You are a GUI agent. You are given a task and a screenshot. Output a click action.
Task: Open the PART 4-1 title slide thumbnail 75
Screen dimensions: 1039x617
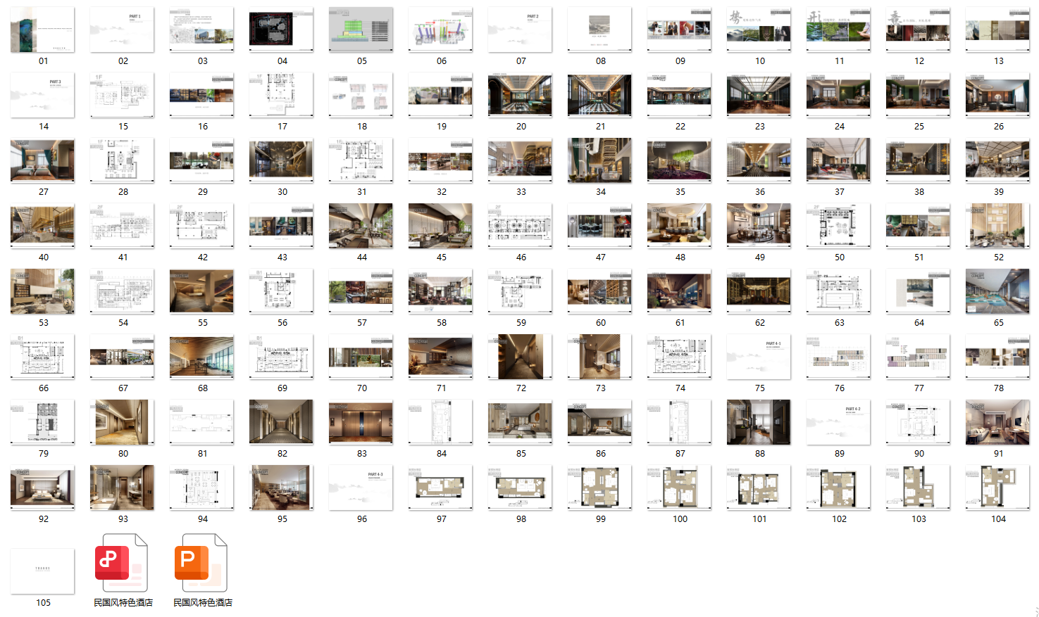pyautogui.click(x=759, y=357)
